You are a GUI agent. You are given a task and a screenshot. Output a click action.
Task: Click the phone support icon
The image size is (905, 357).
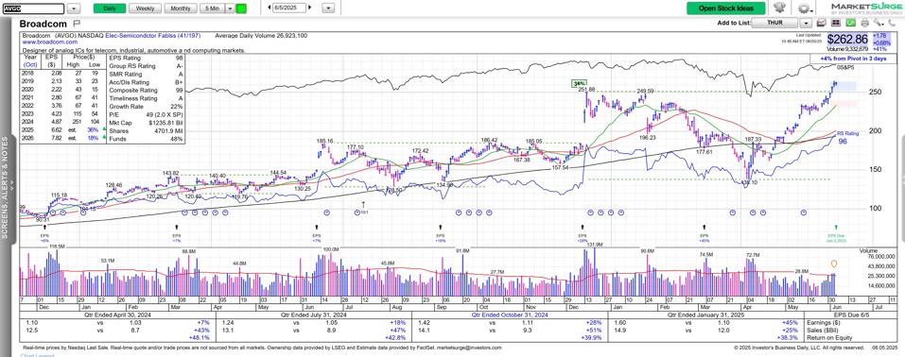[x=893, y=23]
